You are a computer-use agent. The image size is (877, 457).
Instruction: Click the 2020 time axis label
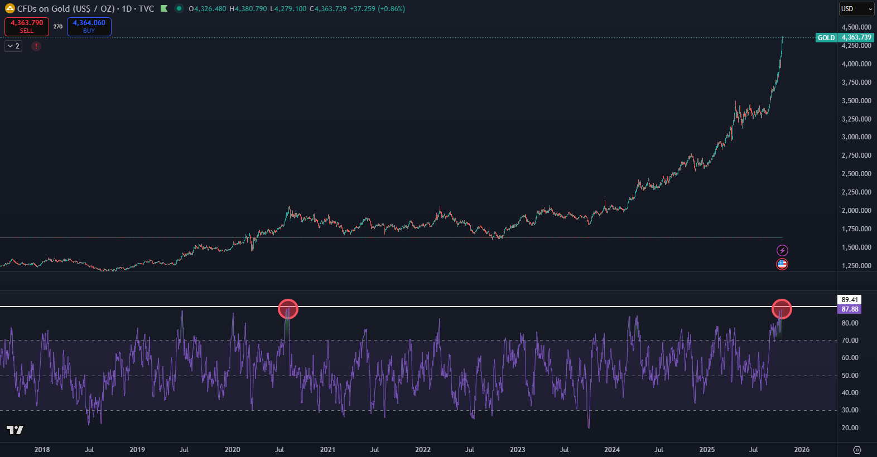[233, 450]
